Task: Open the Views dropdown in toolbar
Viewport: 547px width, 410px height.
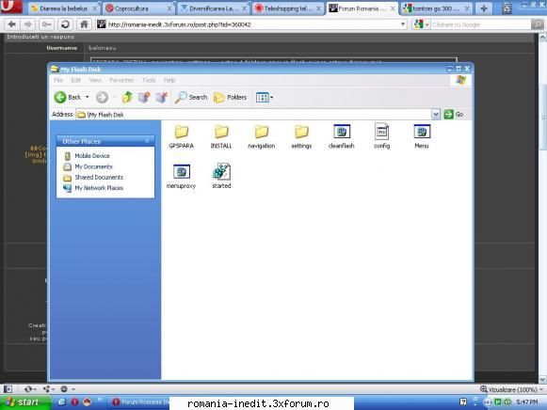Action: tap(264, 98)
